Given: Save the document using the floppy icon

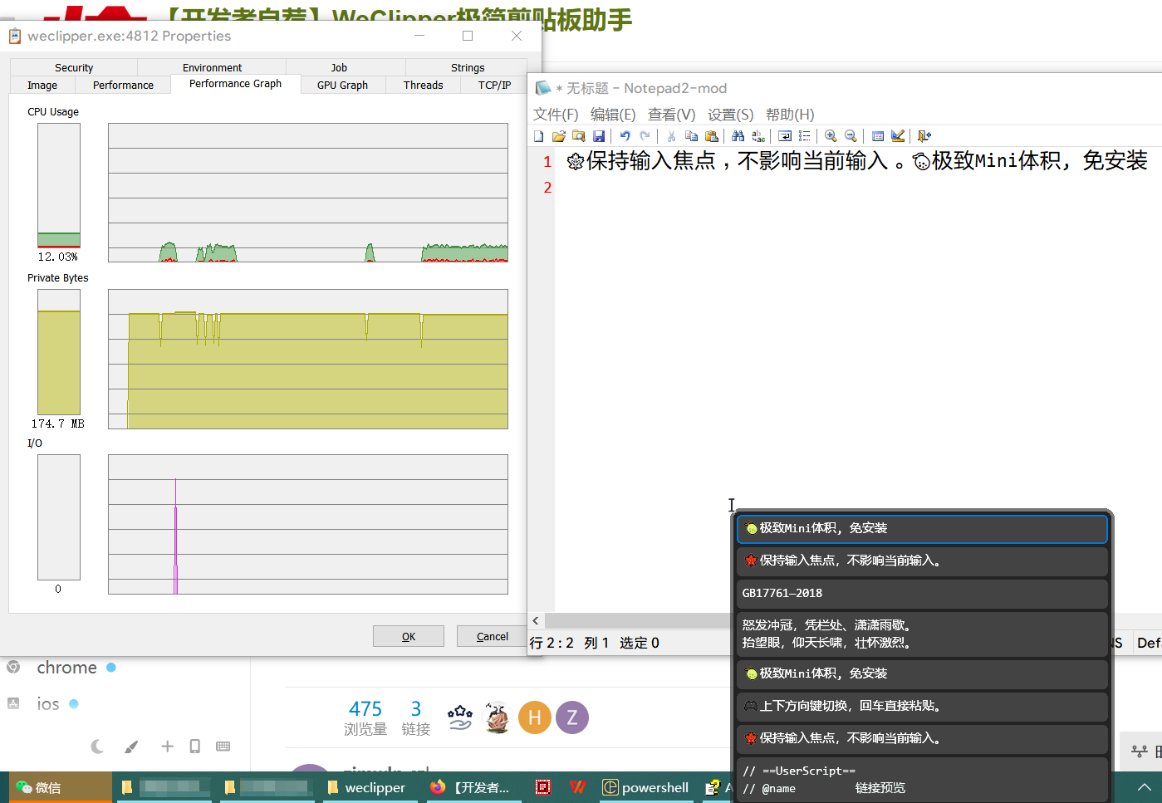Looking at the screenshot, I should coord(599,136).
